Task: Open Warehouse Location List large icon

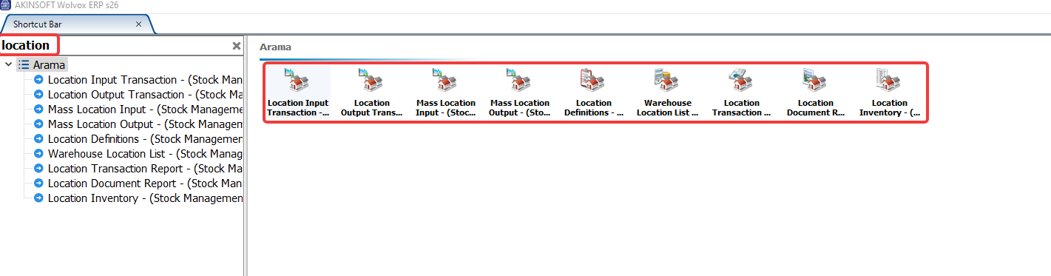Action: click(667, 92)
